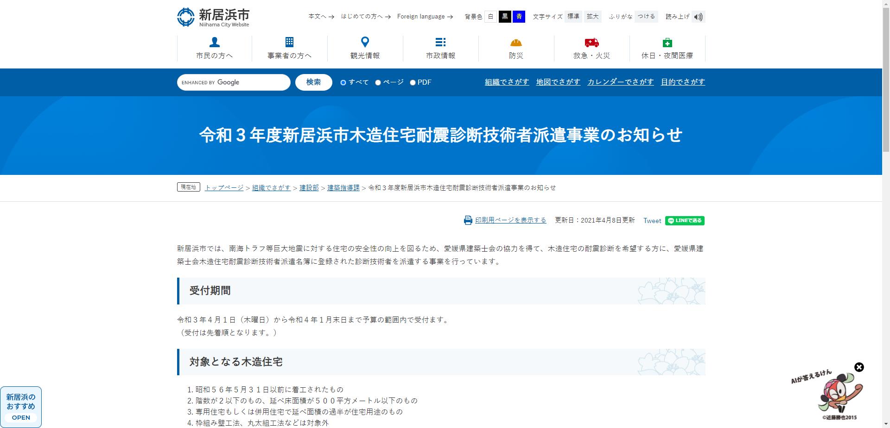Open 市政情報 using the list icon

[440, 43]
